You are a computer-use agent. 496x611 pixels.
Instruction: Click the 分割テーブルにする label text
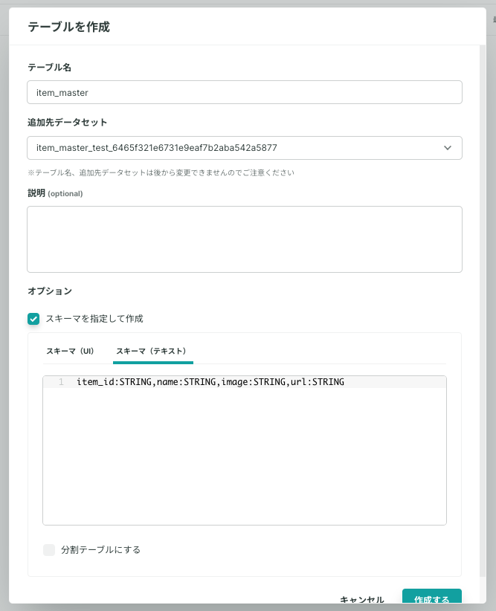tap(100, 550)
